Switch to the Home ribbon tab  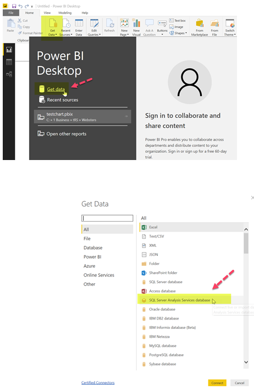(29, 13)
